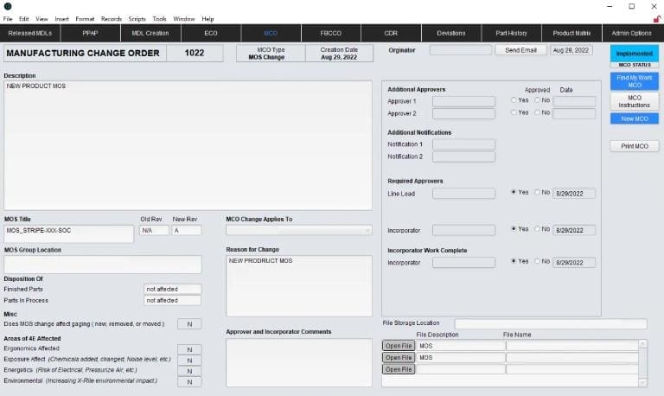Choose Yes radio for Approver 2
This screenshot has height=396, width=664.
coord(514,112)
